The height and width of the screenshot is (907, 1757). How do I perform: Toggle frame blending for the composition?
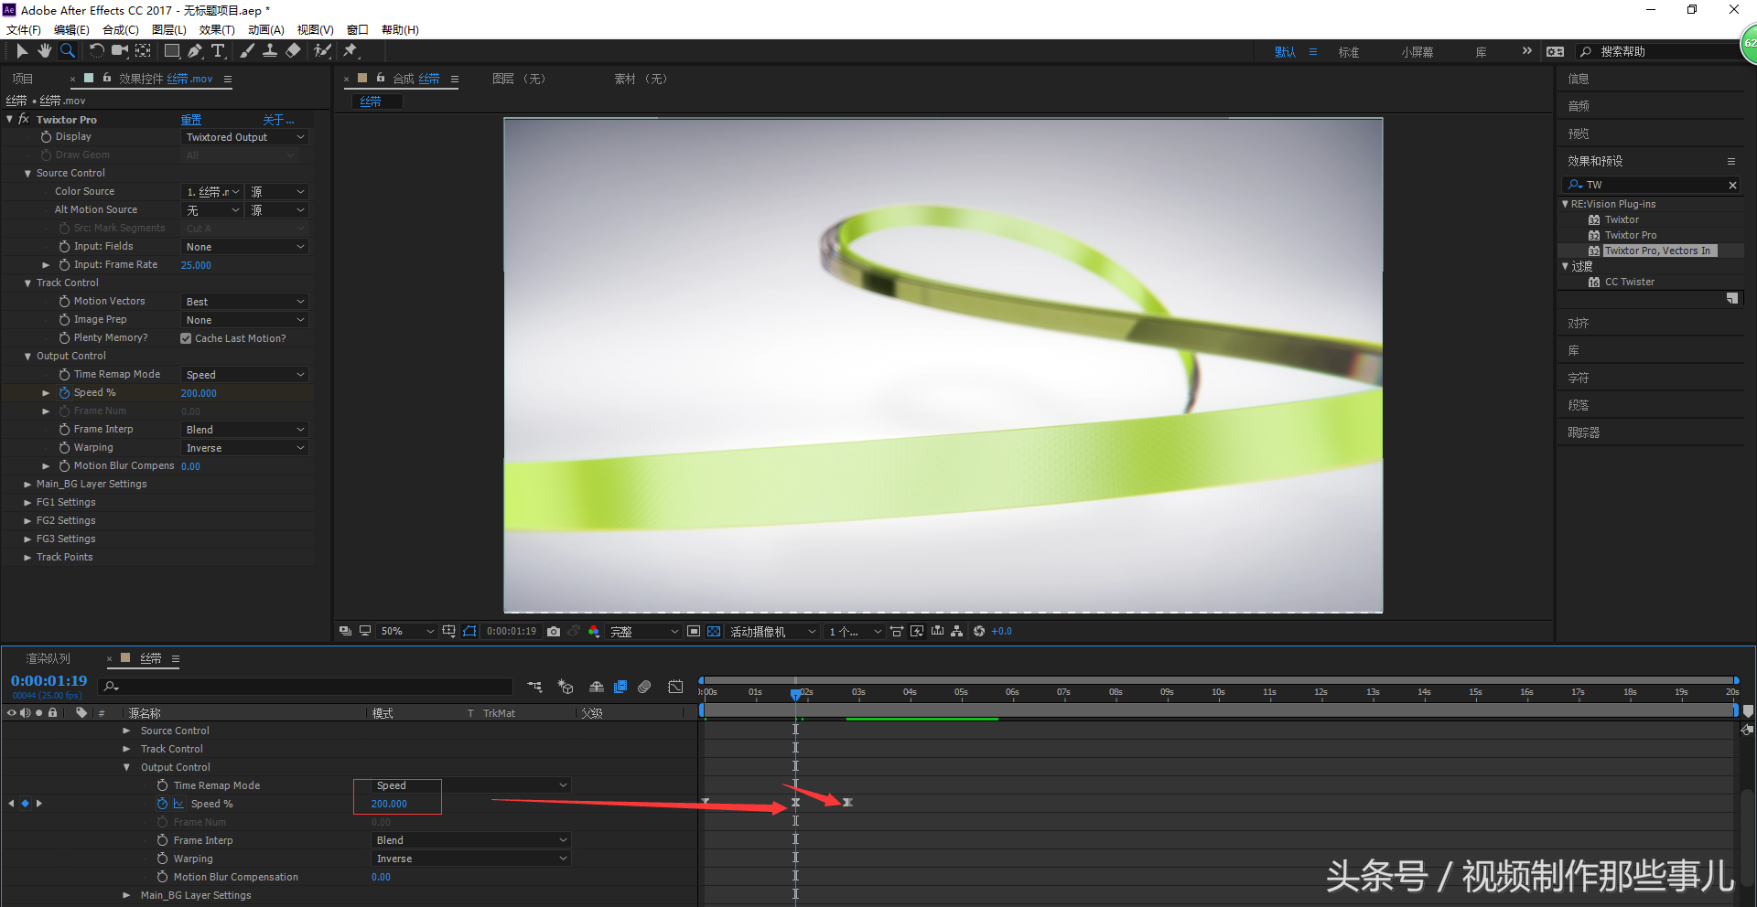pyautogui.click(x=620, y=687)
